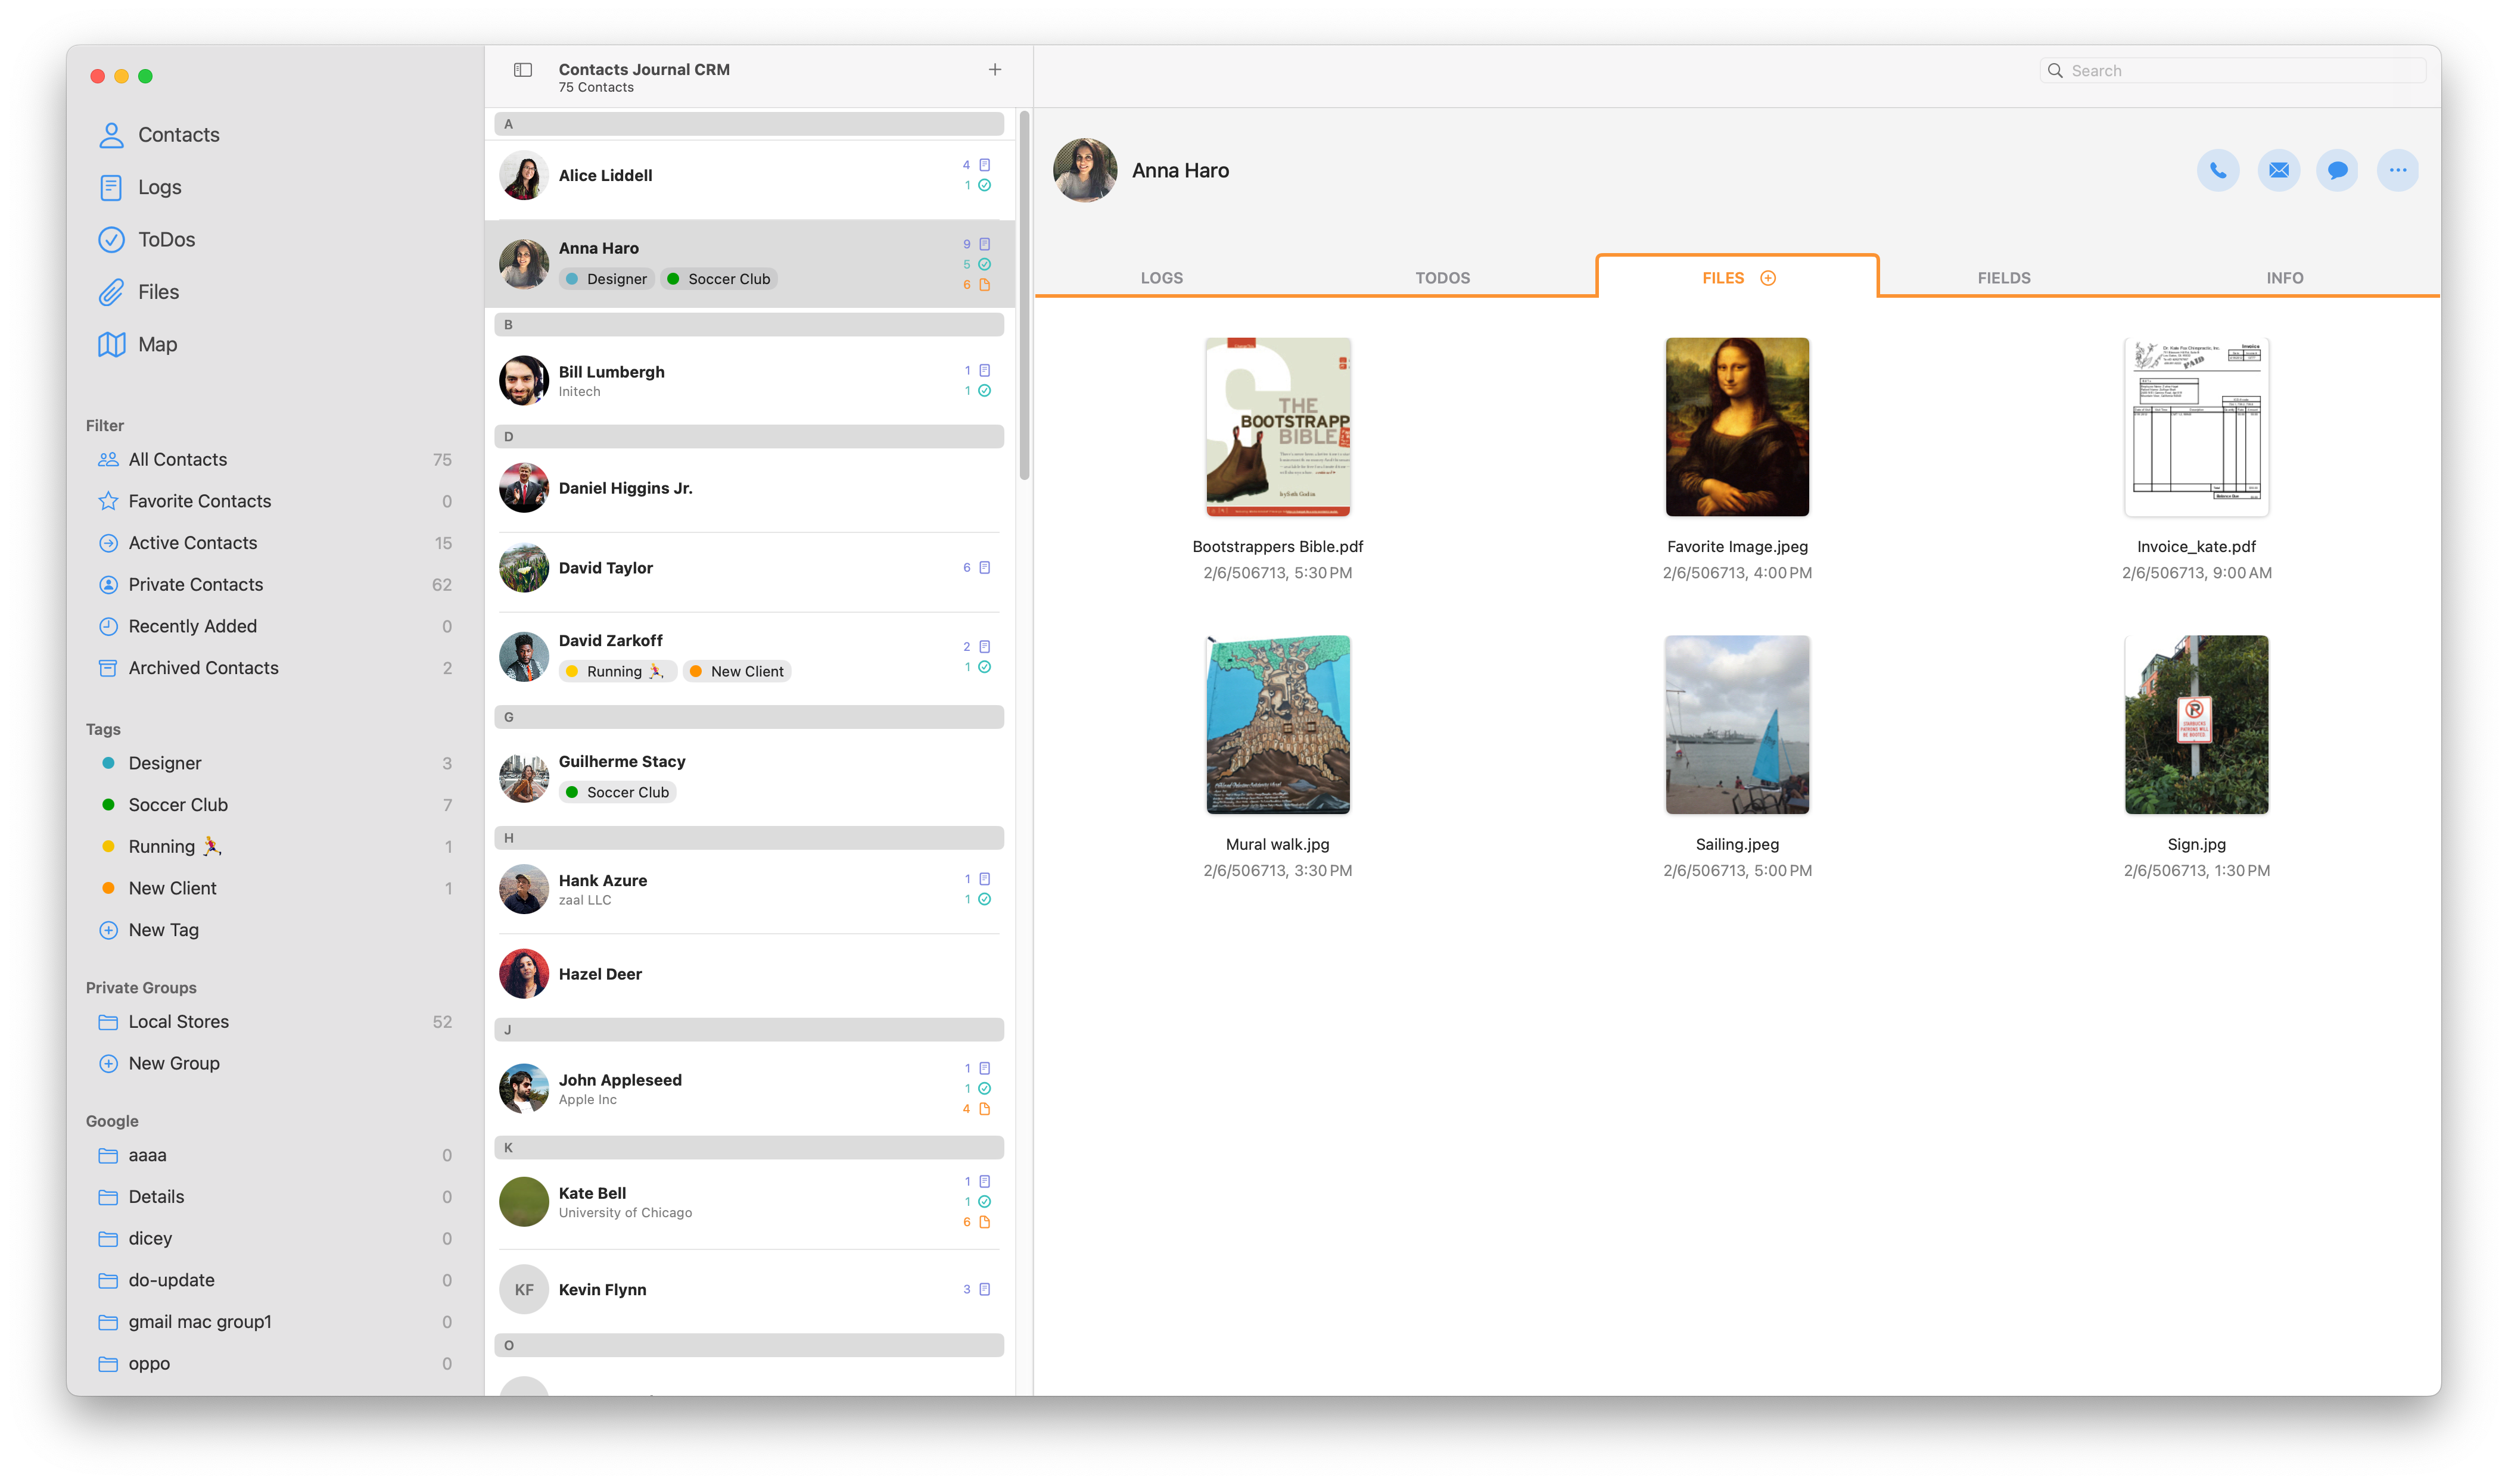Filter by Private Contacts
The image size is (2508, 1484).
click(x=274, y=585)
